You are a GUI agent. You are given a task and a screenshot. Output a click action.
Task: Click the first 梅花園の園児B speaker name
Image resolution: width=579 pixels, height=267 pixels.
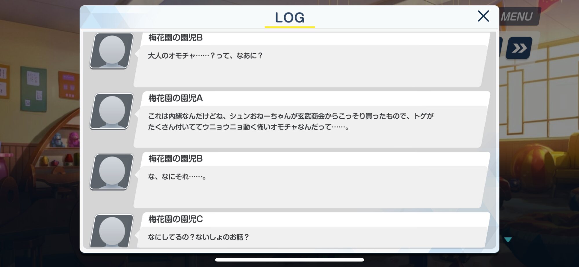[175, 38]
